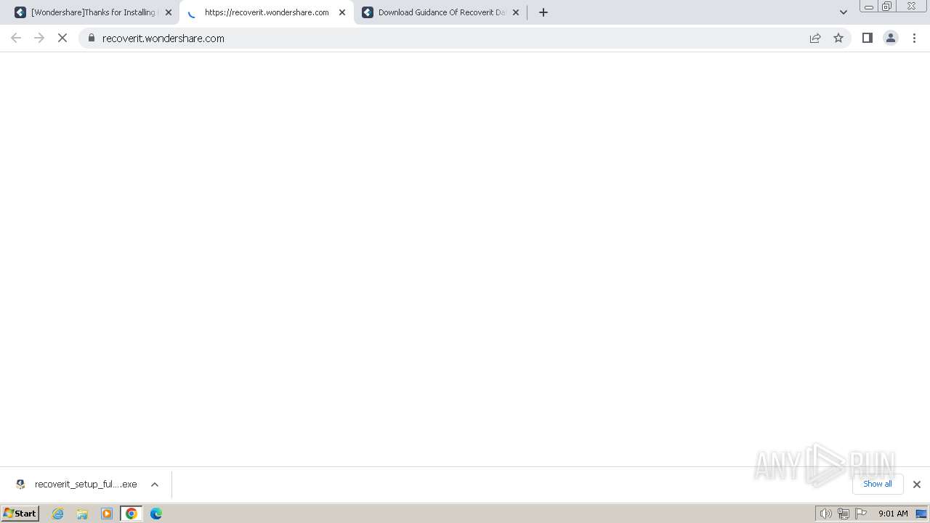
Task: Share this page icon
Action: (815, 38)
